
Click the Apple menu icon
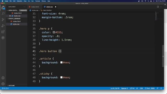pyautogui.click(x=2, y=1)
